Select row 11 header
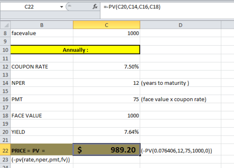234x168 pixels. (5, 58)
